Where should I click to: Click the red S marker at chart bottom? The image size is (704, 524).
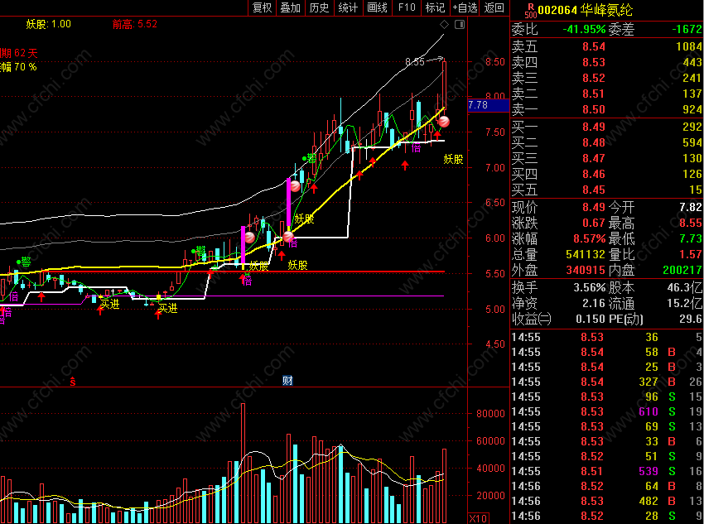(73, 382)
